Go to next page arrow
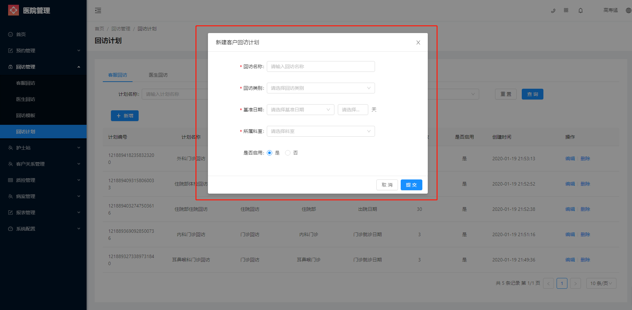 click(576, 283)
